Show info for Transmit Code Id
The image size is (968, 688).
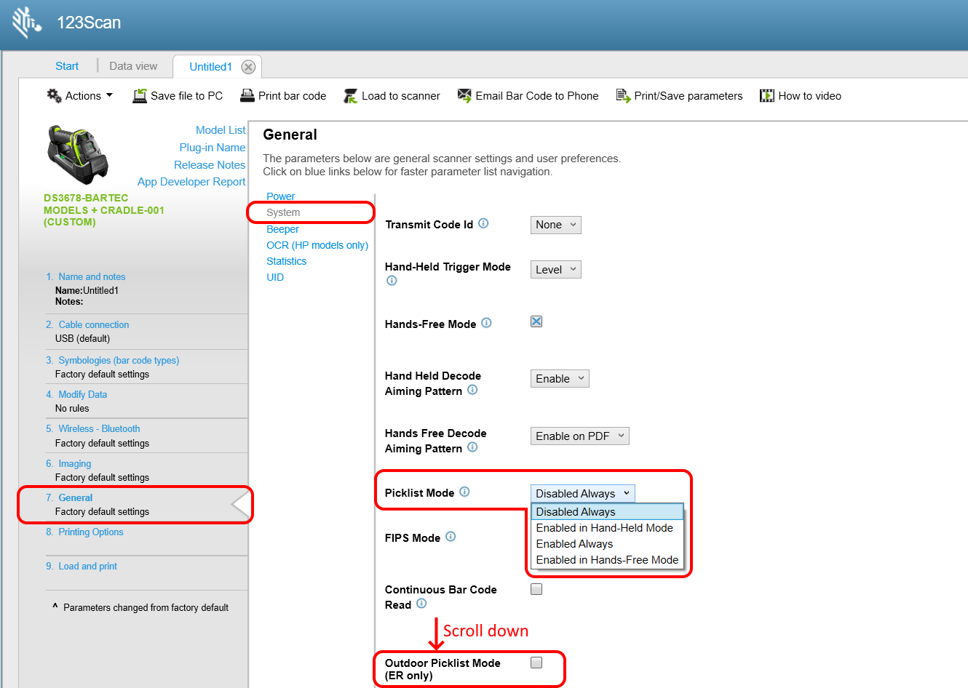(483, 223)
